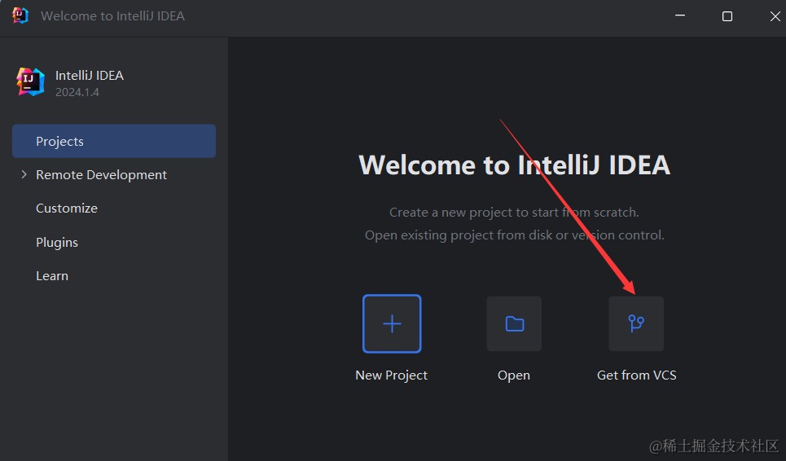Click the app icon in title bar

(x=20, y=15)
